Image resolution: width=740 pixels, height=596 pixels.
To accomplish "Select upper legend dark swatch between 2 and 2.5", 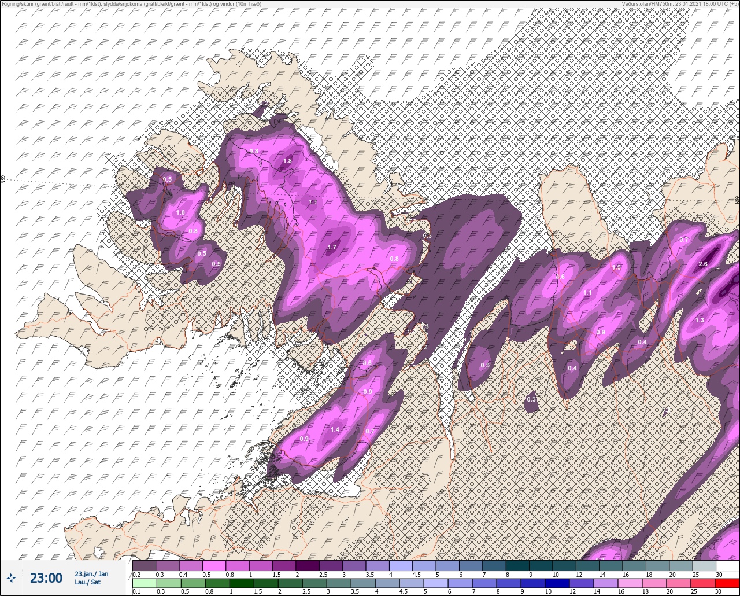I will 307,565.
